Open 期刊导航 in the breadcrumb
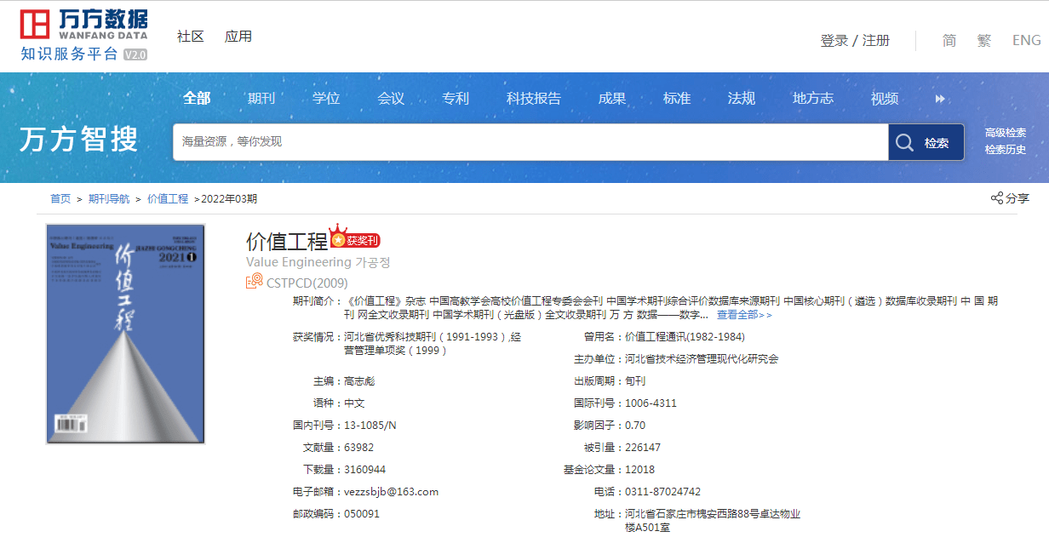 pos(109,199)
